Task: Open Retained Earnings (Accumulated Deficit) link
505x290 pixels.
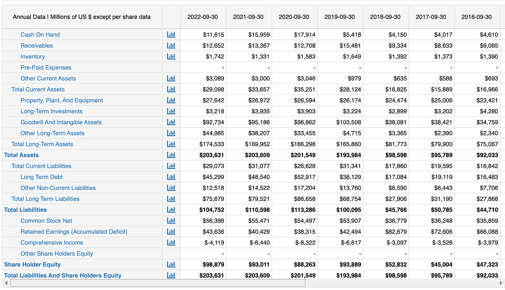Action: (74, 232)
